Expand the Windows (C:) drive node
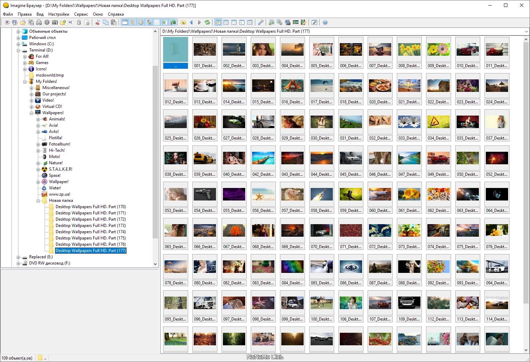530x362 pixels. [x=18, y=44]
